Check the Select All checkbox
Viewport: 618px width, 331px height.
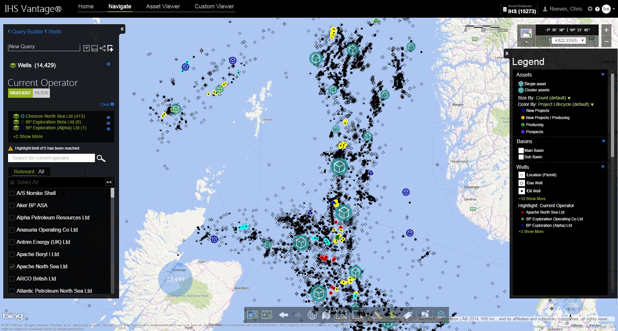coord(12,182)
